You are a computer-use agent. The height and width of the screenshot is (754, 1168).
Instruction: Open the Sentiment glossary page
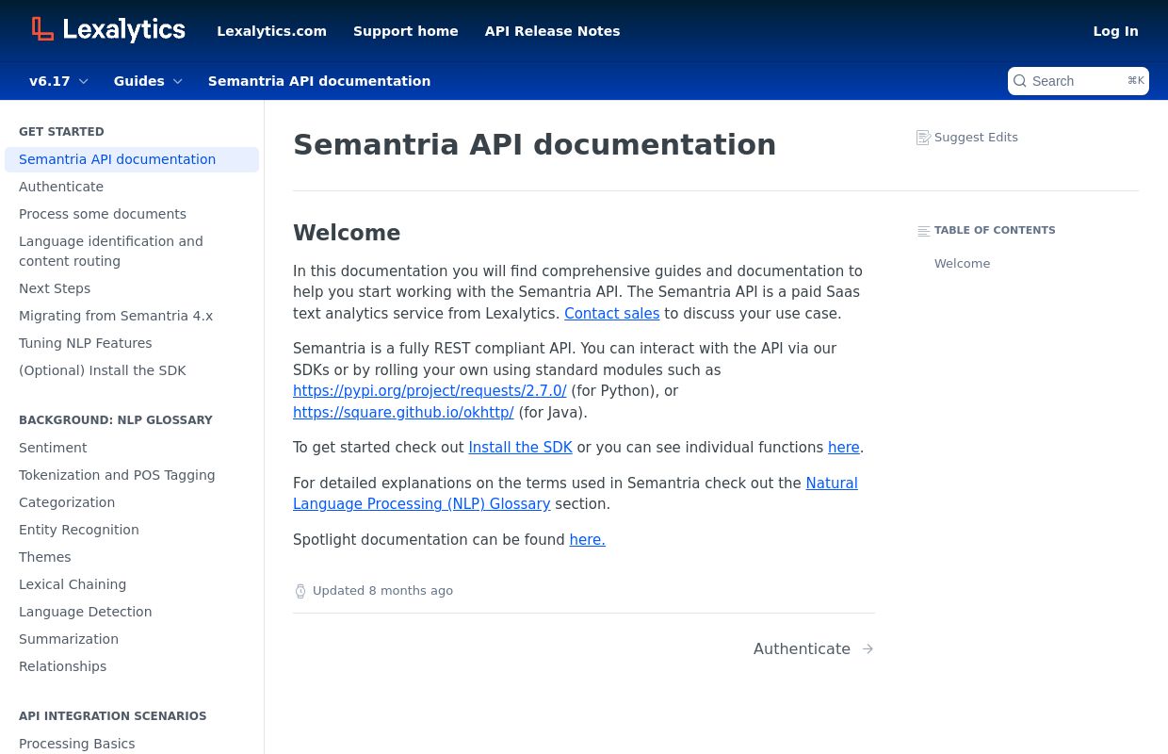click(132, 448)
